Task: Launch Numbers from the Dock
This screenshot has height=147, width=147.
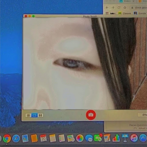Action: [116, 138]
